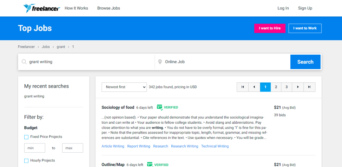Click Report Writing skill tag
The image size is (342, 167).
tap(139, 146)
